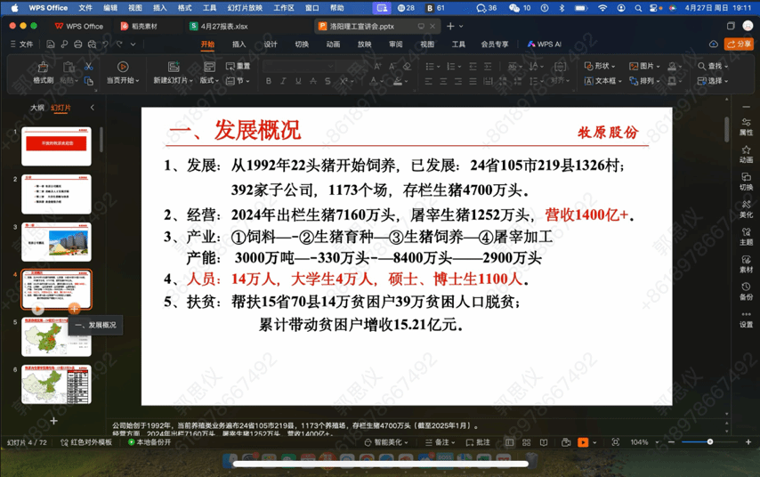Open Transition (切换) sidebar panel

746,182
